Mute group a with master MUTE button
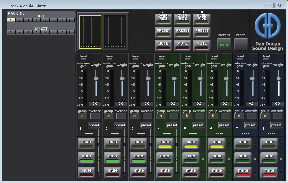Viewport: 288px width, 183px height. [x=163, y=46]
